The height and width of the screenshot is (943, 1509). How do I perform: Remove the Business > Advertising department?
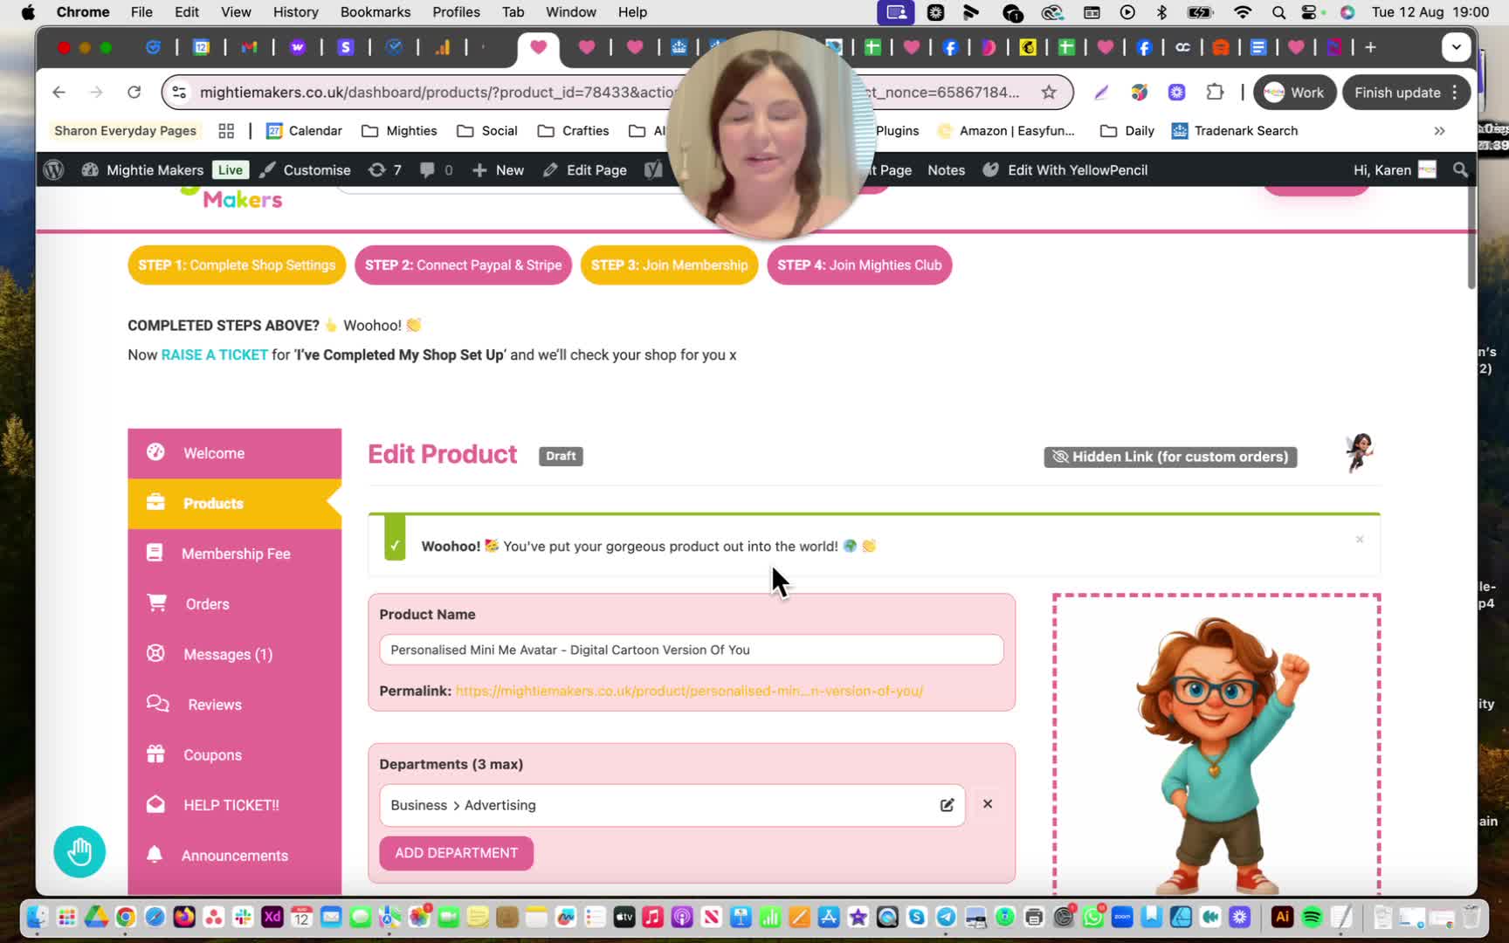click(988, 804)
